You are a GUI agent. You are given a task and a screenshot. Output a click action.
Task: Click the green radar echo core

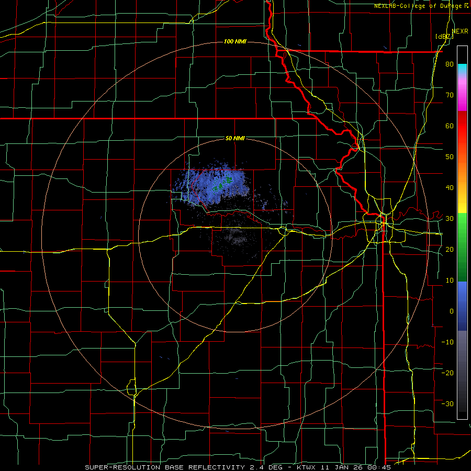pyautogui.click(x=221, y=184)
